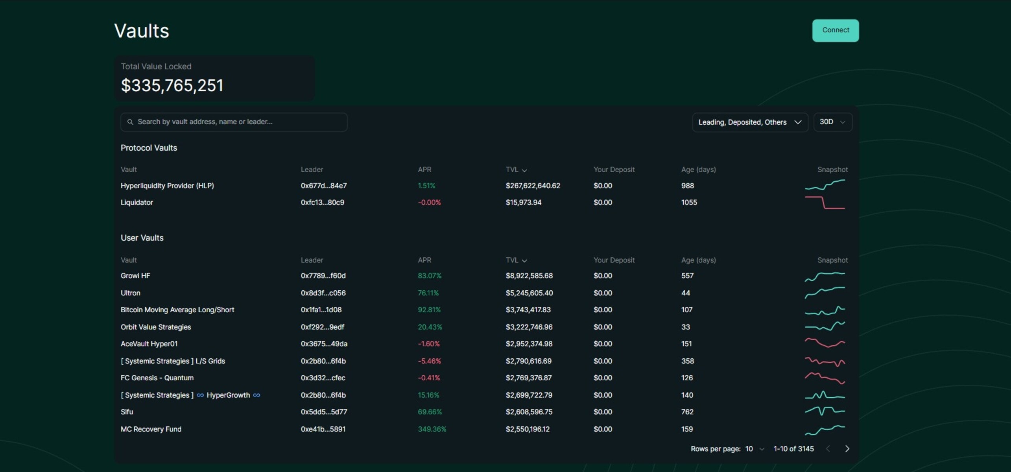Click the snapshot sparkline for Hyperliquidity Provider
This screenshot has width=1011, height=472.
(825, 185)
